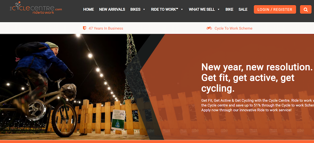314x143 pixels.
Task: Open the Home menu item
Action: point(89,9)
